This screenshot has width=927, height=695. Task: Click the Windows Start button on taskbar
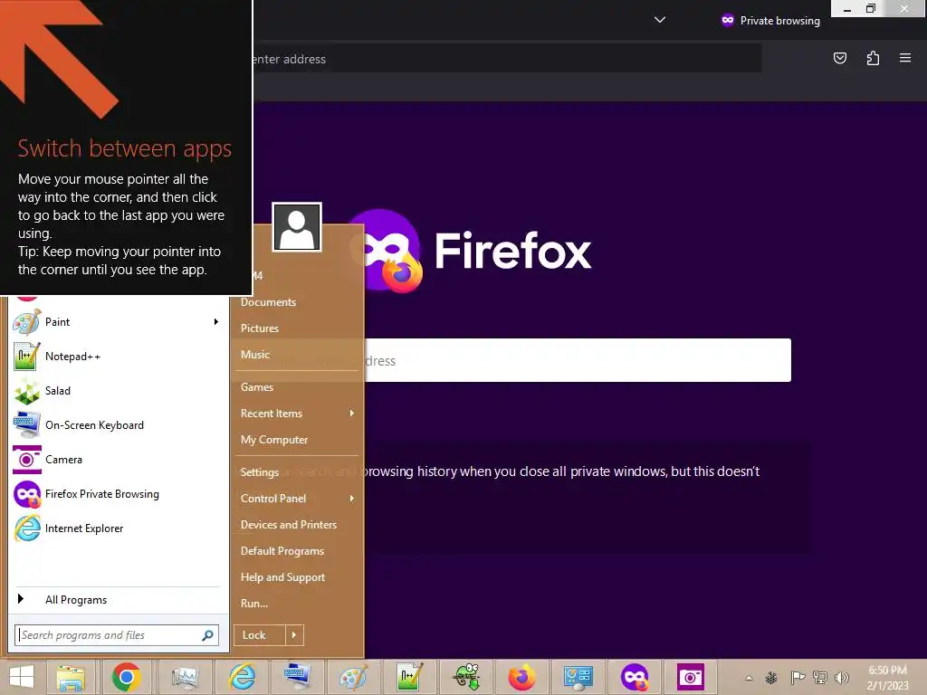22,677
